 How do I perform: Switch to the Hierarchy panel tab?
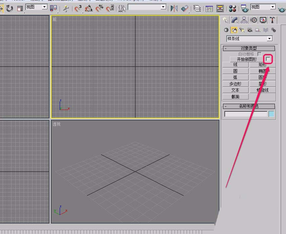(244, 20)
